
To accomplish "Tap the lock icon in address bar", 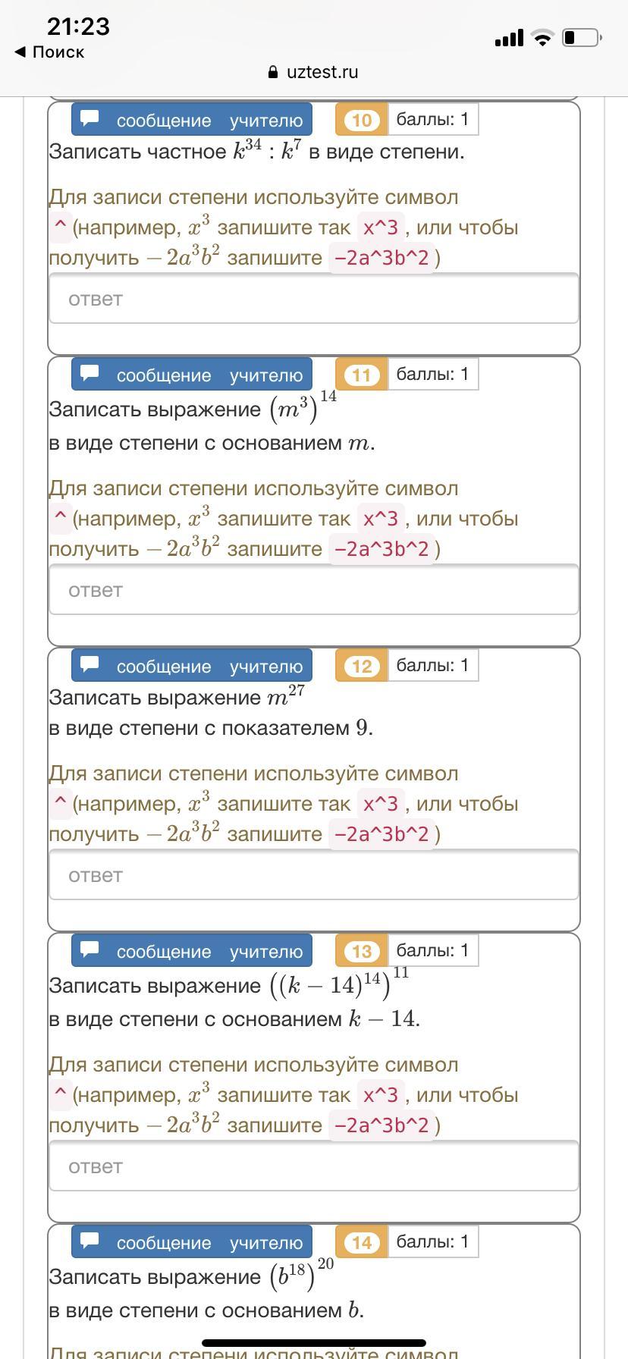I will [274, 73].
